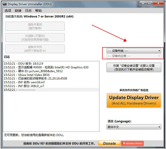Viewport: 166px width, 149px height.
Task: Open the 日志 menu
Action: pos(28,11)
